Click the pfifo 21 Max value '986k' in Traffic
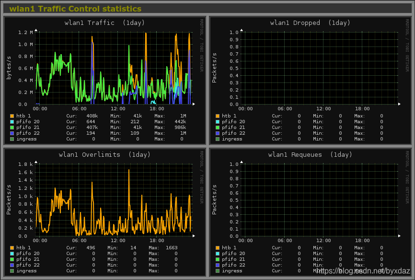The width and height of the screenshot is (415, 280). (180, 128)
